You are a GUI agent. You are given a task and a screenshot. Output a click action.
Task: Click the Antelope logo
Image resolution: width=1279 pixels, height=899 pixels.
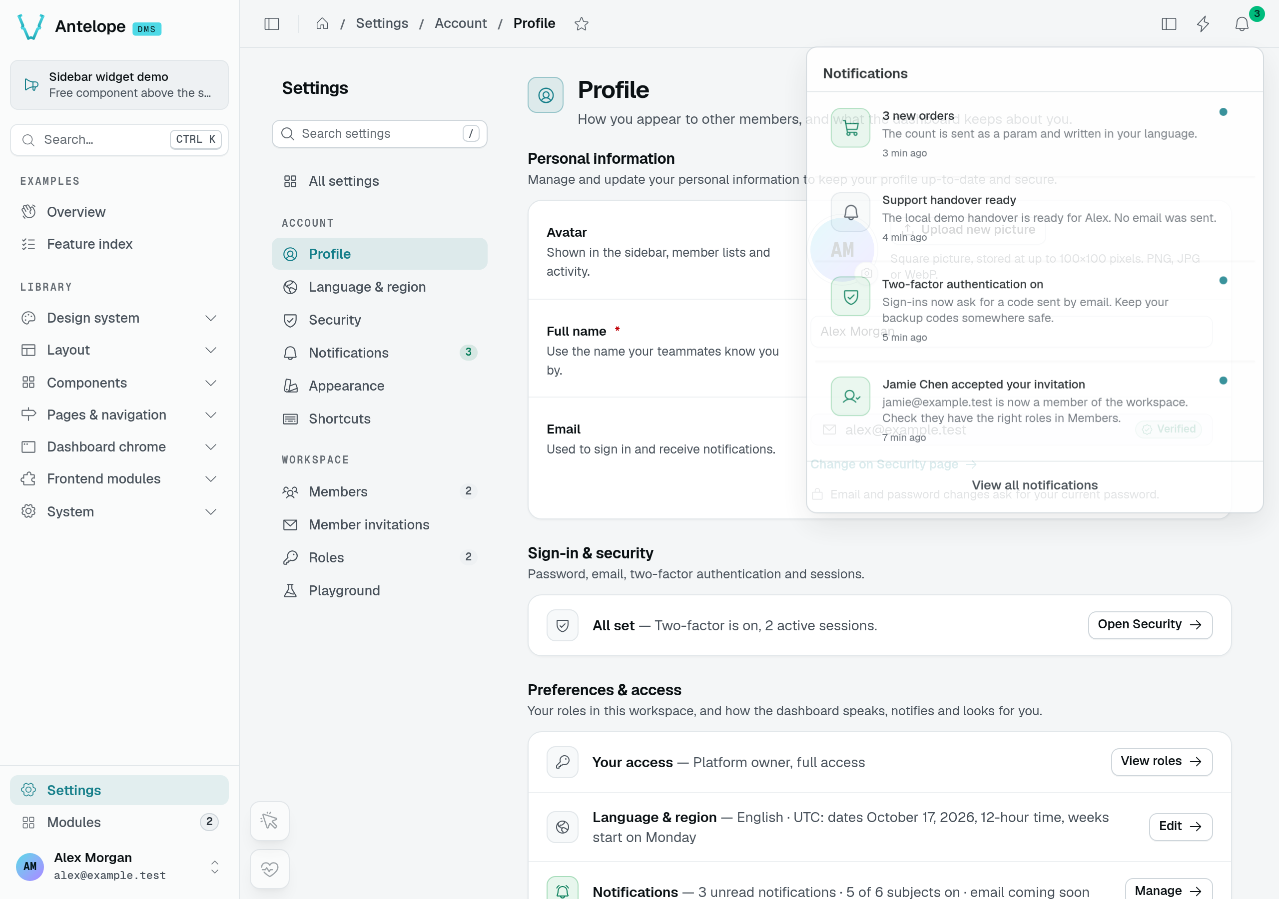(x=30, y=26)
